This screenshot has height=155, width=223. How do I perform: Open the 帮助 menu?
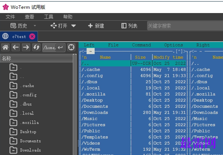68,17
